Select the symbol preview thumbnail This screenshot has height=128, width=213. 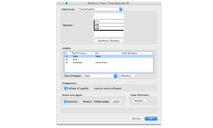109,25
